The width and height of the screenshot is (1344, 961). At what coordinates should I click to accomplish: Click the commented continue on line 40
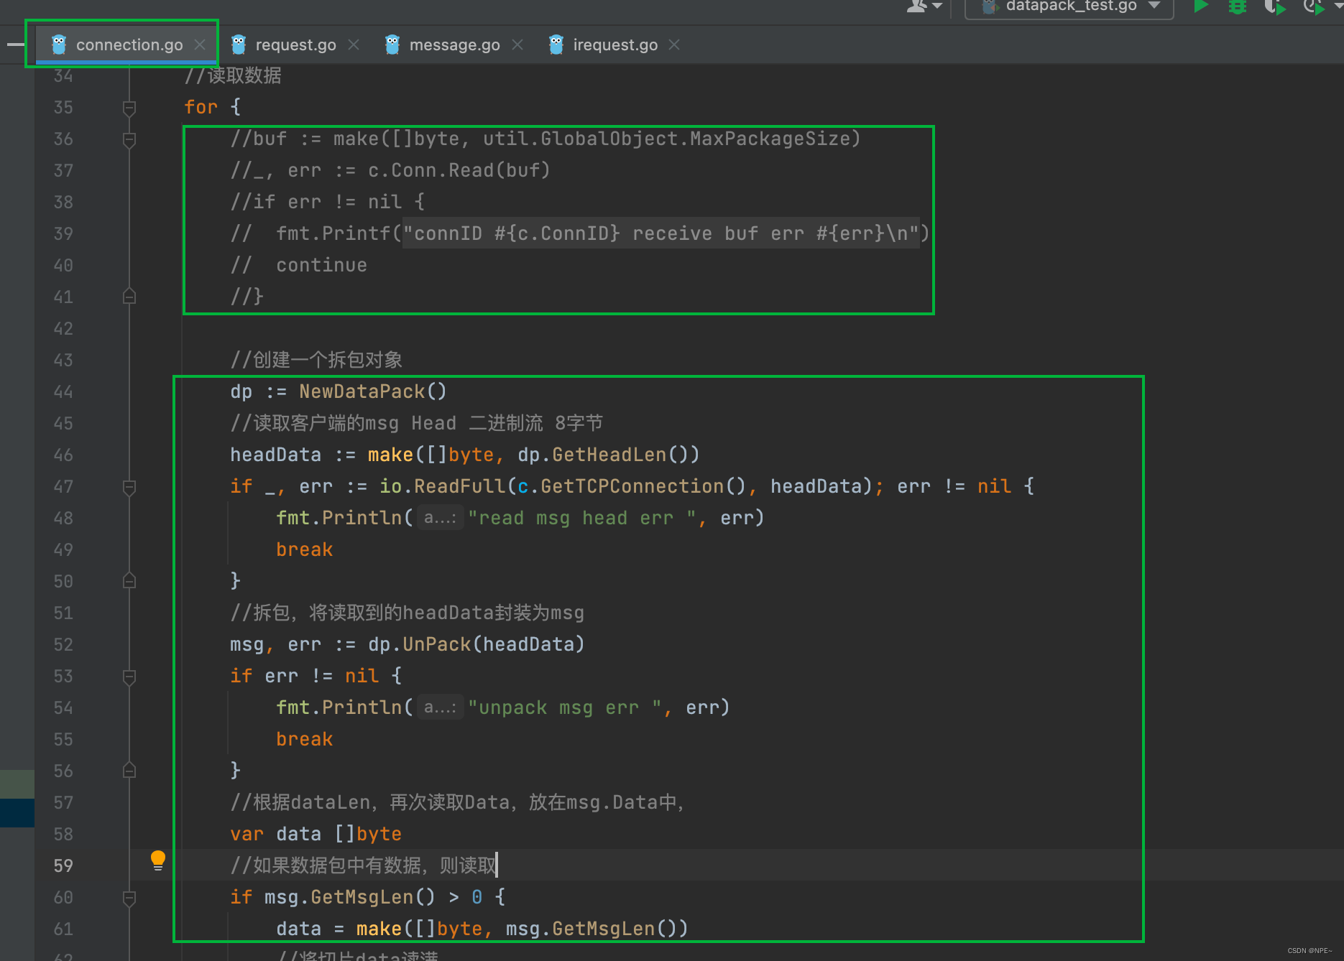coord(322,265)
